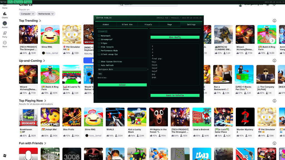The height and width of the screenshot is (160, 285).
Task: Click the Roblox logo at bottom left
Action: (5, 156)
